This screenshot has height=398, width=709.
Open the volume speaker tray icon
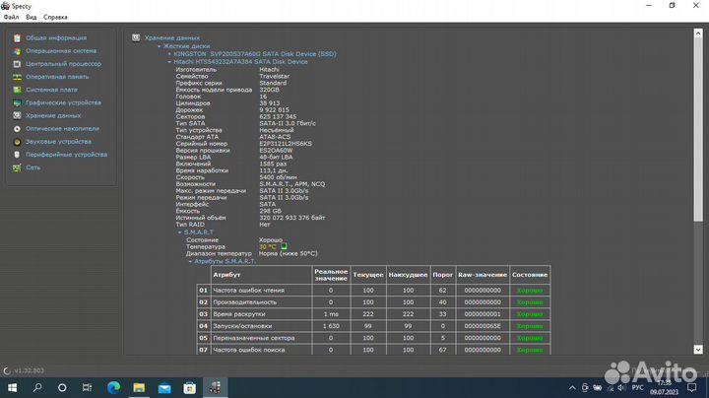[621, 387]
